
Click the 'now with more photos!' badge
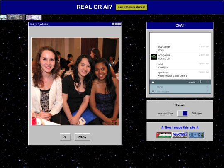click(x=131, y=7)
